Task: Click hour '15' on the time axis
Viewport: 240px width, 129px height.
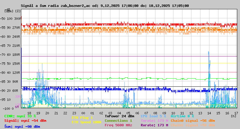Action: click(x=218, y=113)
